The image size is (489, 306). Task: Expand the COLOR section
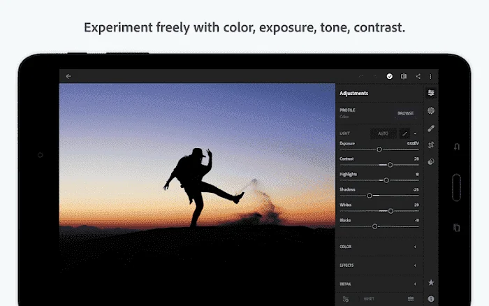tap(379, 247)
